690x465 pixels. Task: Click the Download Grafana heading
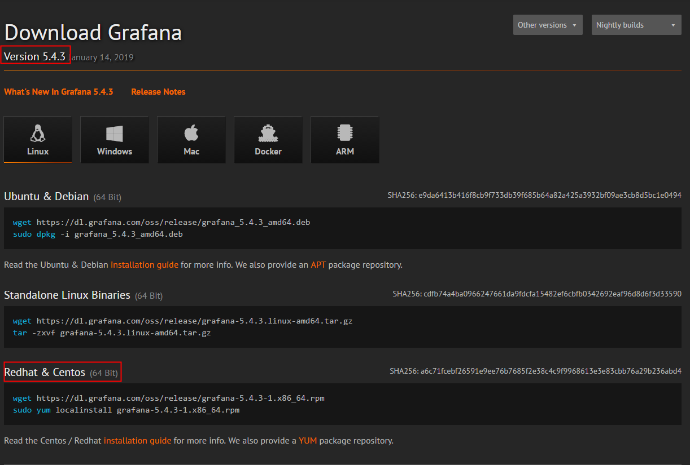[93, 32]
